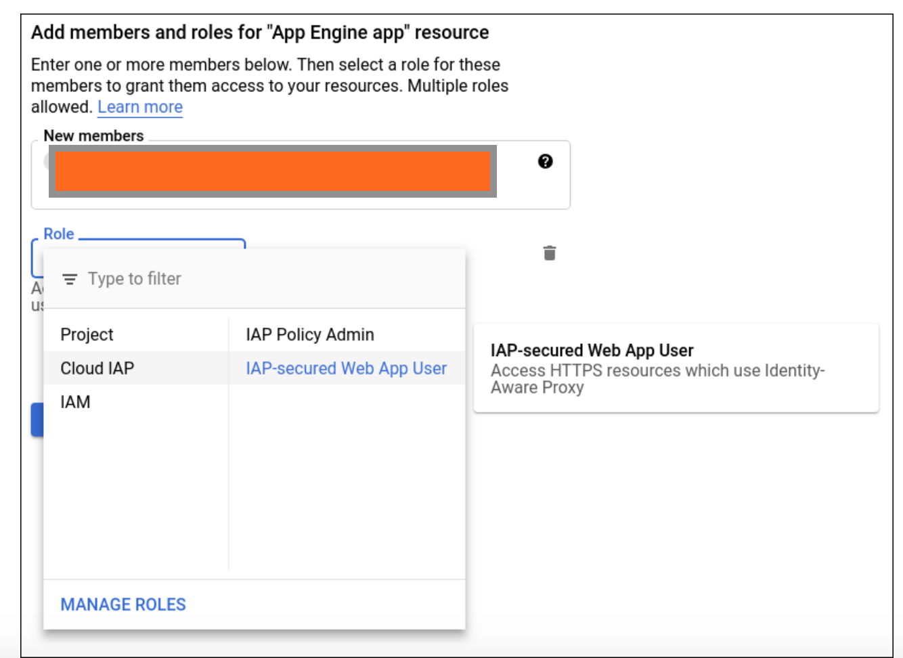The image size is (903, 658).
Task: Open the Learn more link
Action: [x=140, y=107]
